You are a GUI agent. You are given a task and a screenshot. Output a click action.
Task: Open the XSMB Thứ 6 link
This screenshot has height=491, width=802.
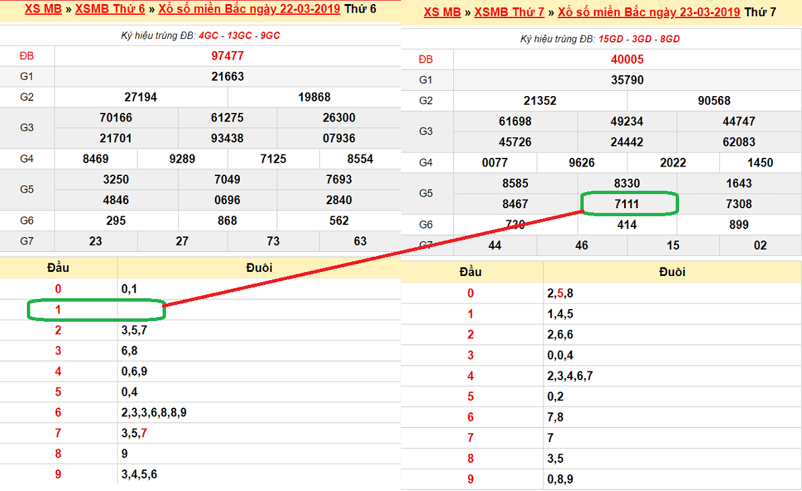click(110, 9)
